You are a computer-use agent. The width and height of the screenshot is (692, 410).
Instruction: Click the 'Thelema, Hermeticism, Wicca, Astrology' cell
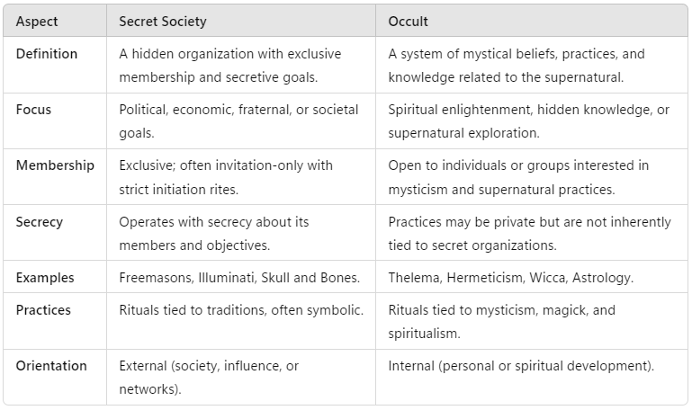click(531, 277)
